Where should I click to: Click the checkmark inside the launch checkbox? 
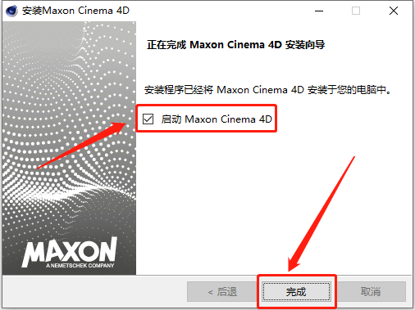coord(148,119)
